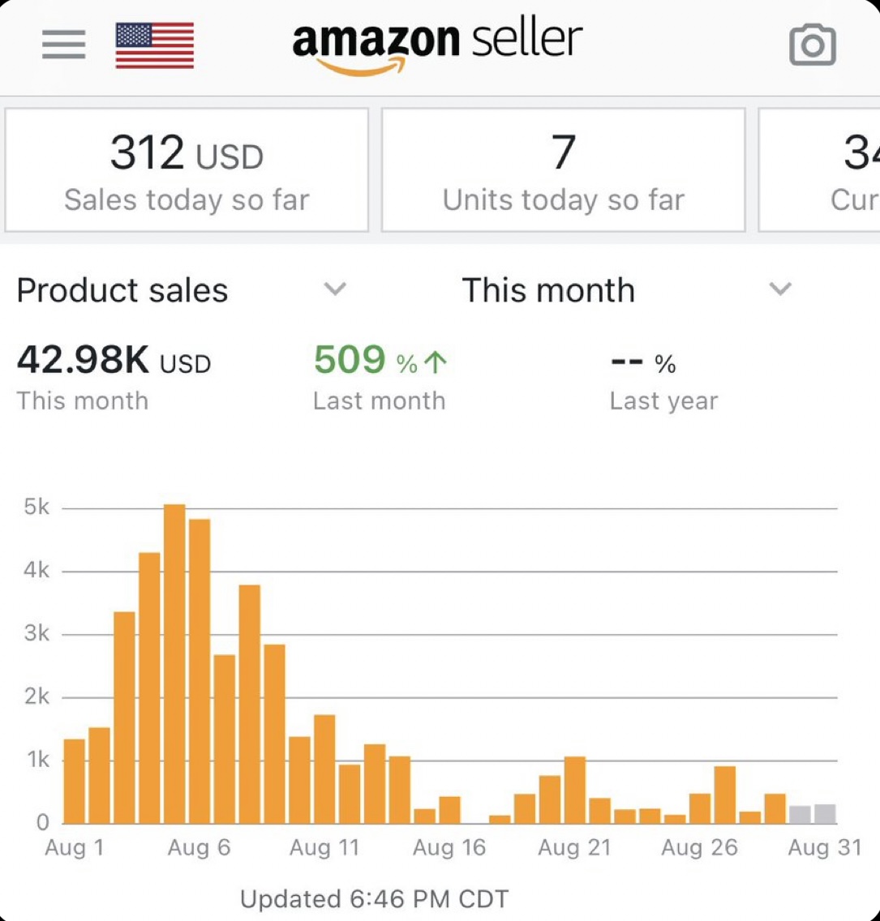Image resolution: width=880 pixels, height=921 pixels.
Task: Select the Product sales metric label
Action: coord(122,290)
